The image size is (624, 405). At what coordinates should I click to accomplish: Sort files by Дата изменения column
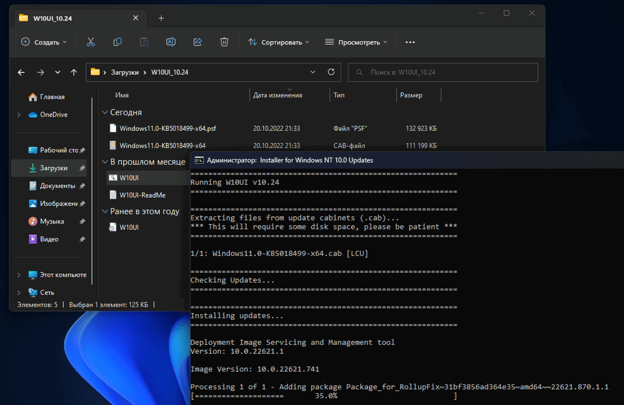pyautogui.click(x=278, y=95)
